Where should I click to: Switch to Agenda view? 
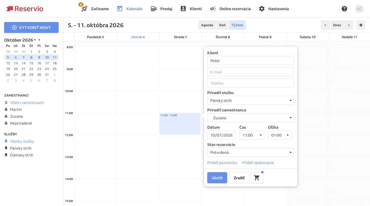(x=207, y=25)
